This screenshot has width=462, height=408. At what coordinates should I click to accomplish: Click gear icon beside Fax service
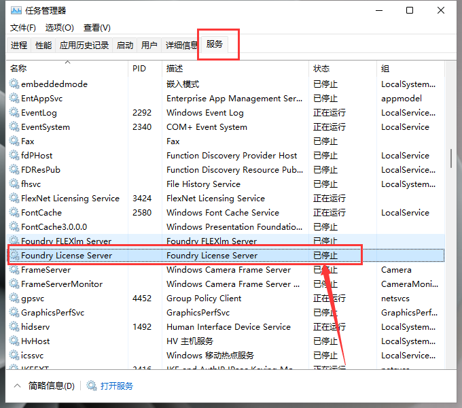click(14, 141)
